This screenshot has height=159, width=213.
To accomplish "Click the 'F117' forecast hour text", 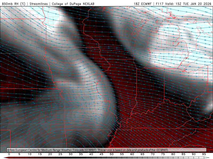I will click(x=159, y=4).
